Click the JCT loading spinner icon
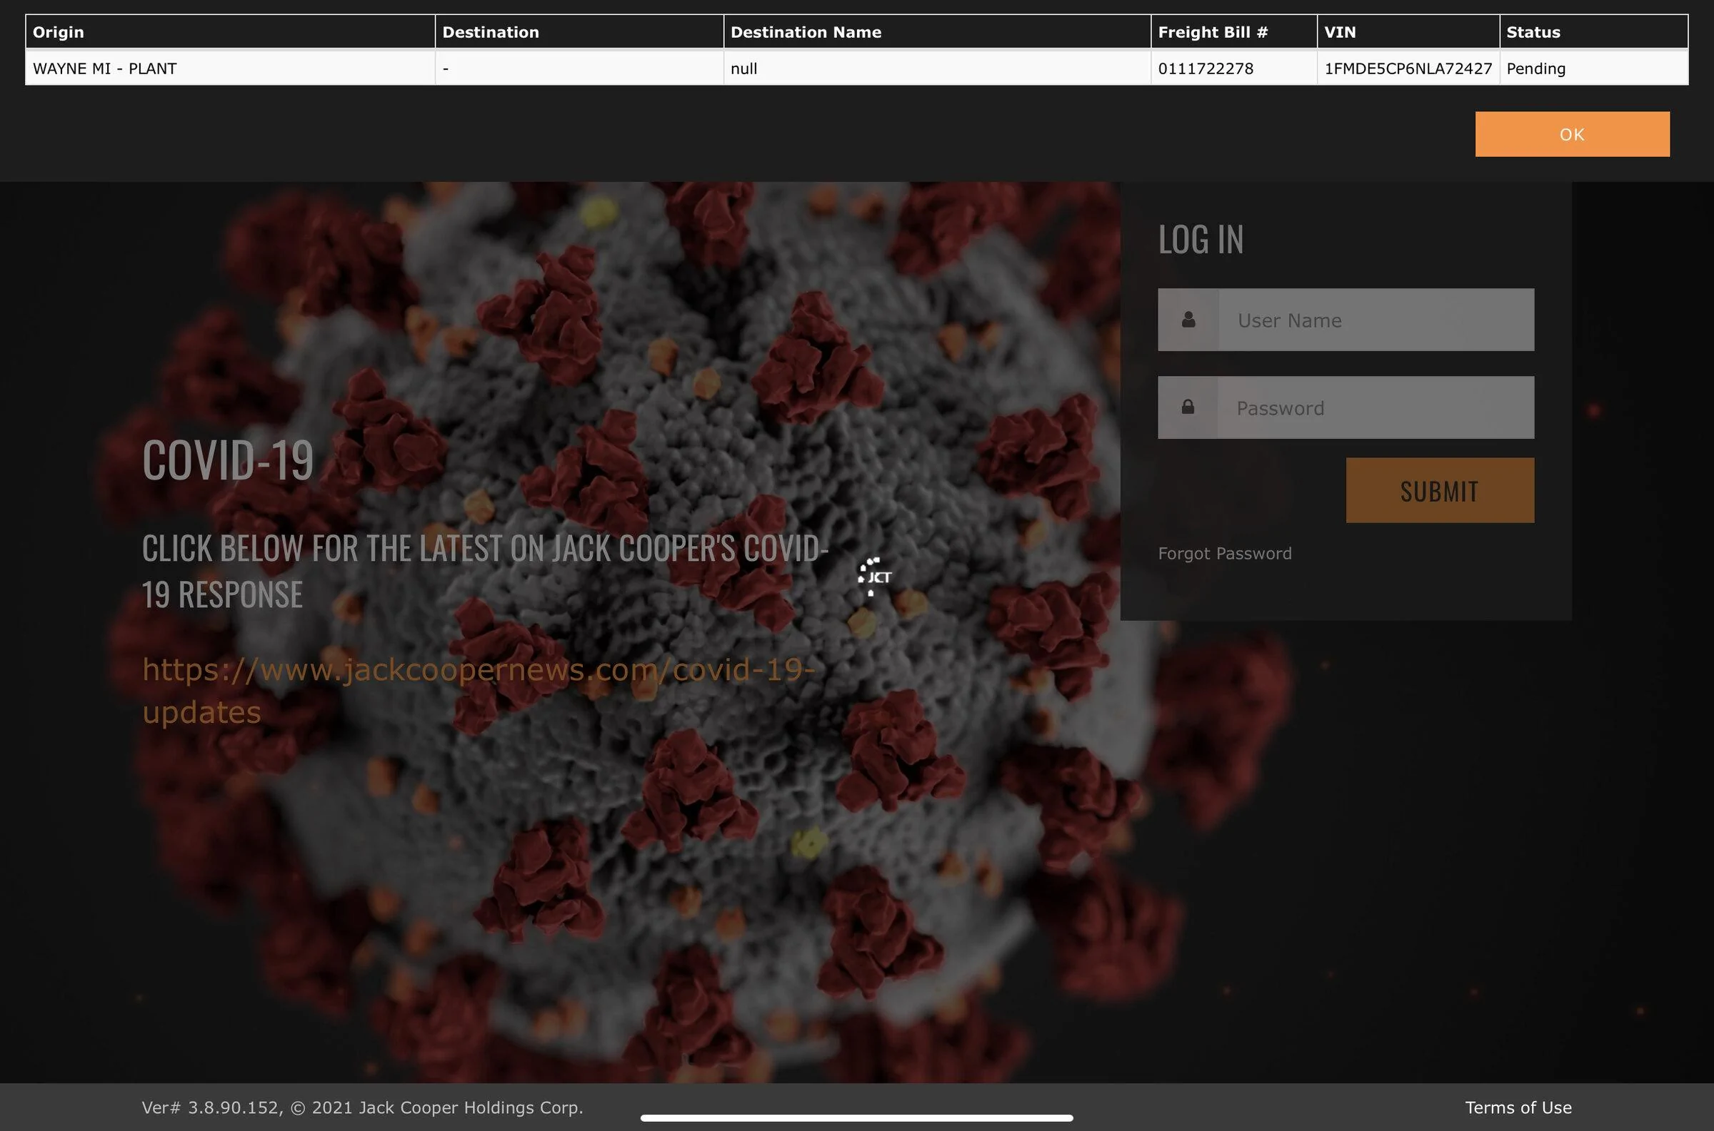 pos(874,577)
